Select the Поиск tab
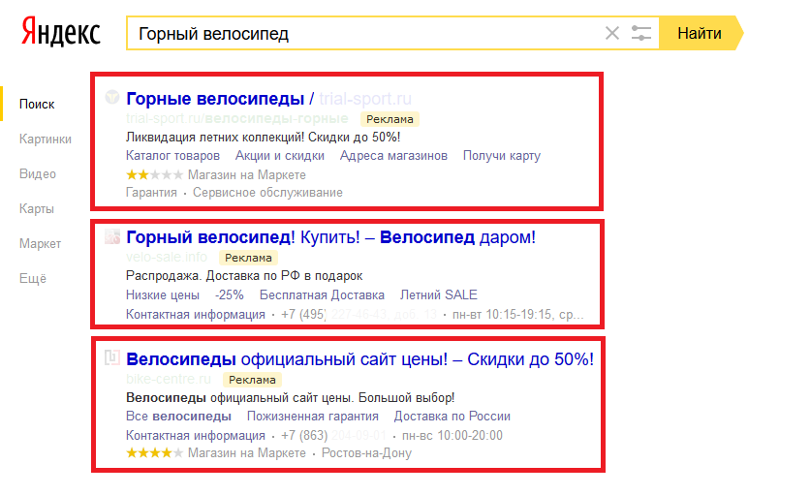Viewport: 811px width, 495px height. point(37,104)
